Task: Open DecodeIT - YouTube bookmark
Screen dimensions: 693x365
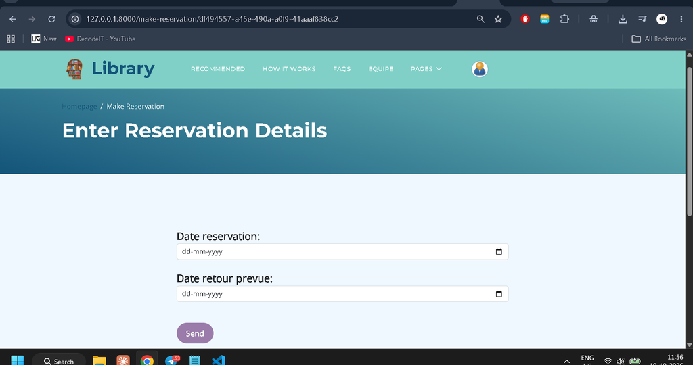Action: coord(100,39)
